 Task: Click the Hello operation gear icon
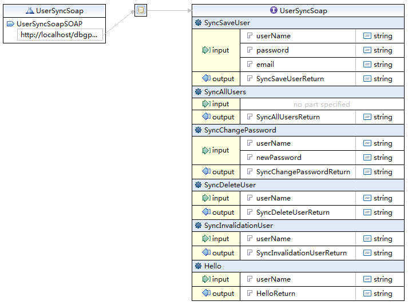click(198, 266)
